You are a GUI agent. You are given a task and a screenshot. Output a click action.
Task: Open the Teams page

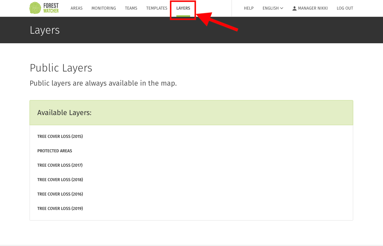point(131,8)
